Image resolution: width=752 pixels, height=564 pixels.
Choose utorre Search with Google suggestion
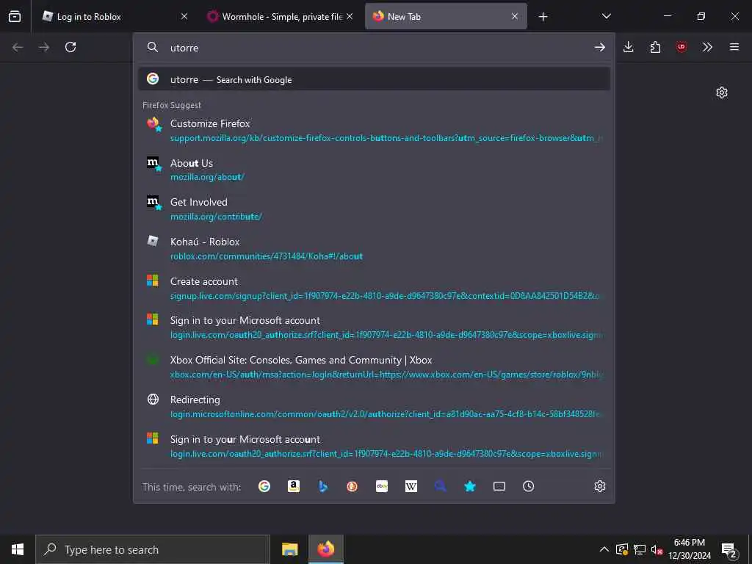click(x=374, y=79)
